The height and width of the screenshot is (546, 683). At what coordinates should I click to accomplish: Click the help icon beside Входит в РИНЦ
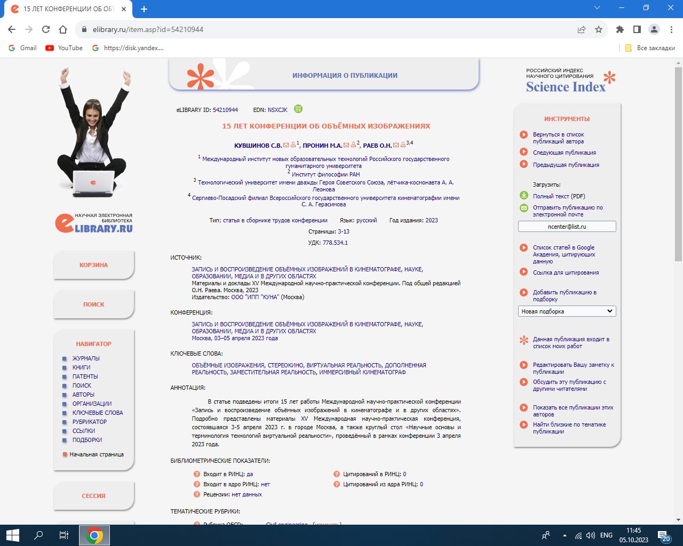pyautogui.click(x=197, y=474)
